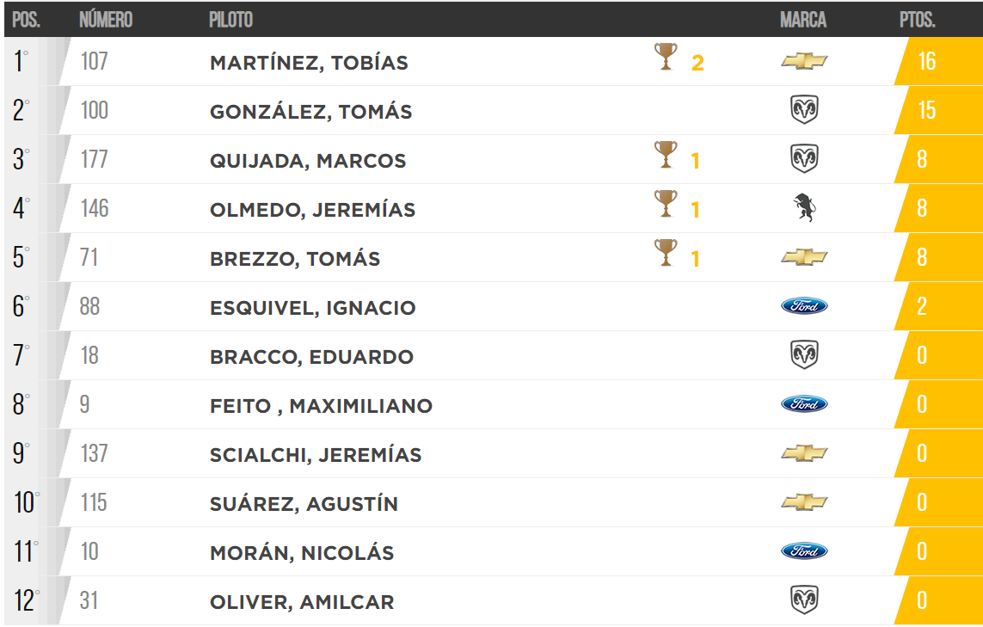Open driver Feito, Maximiliano
The image size is (983, 627).
pyautogui.click(x=321, y=406)
